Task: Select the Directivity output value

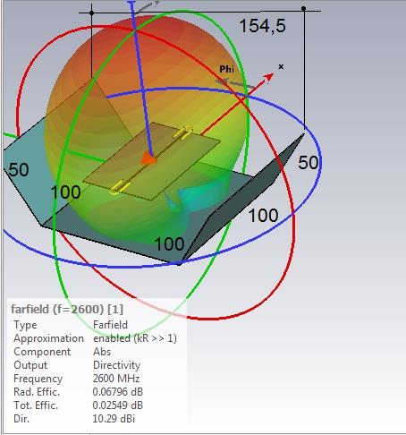Action: pos(116,365)
